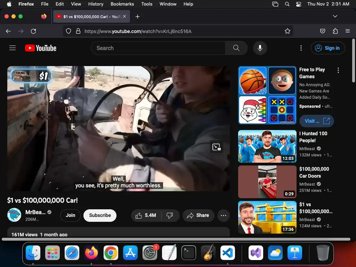Open the I Hunted 100 People thumbnail
The width and height of the screenshot is (356, 267).
click(267, 146)
